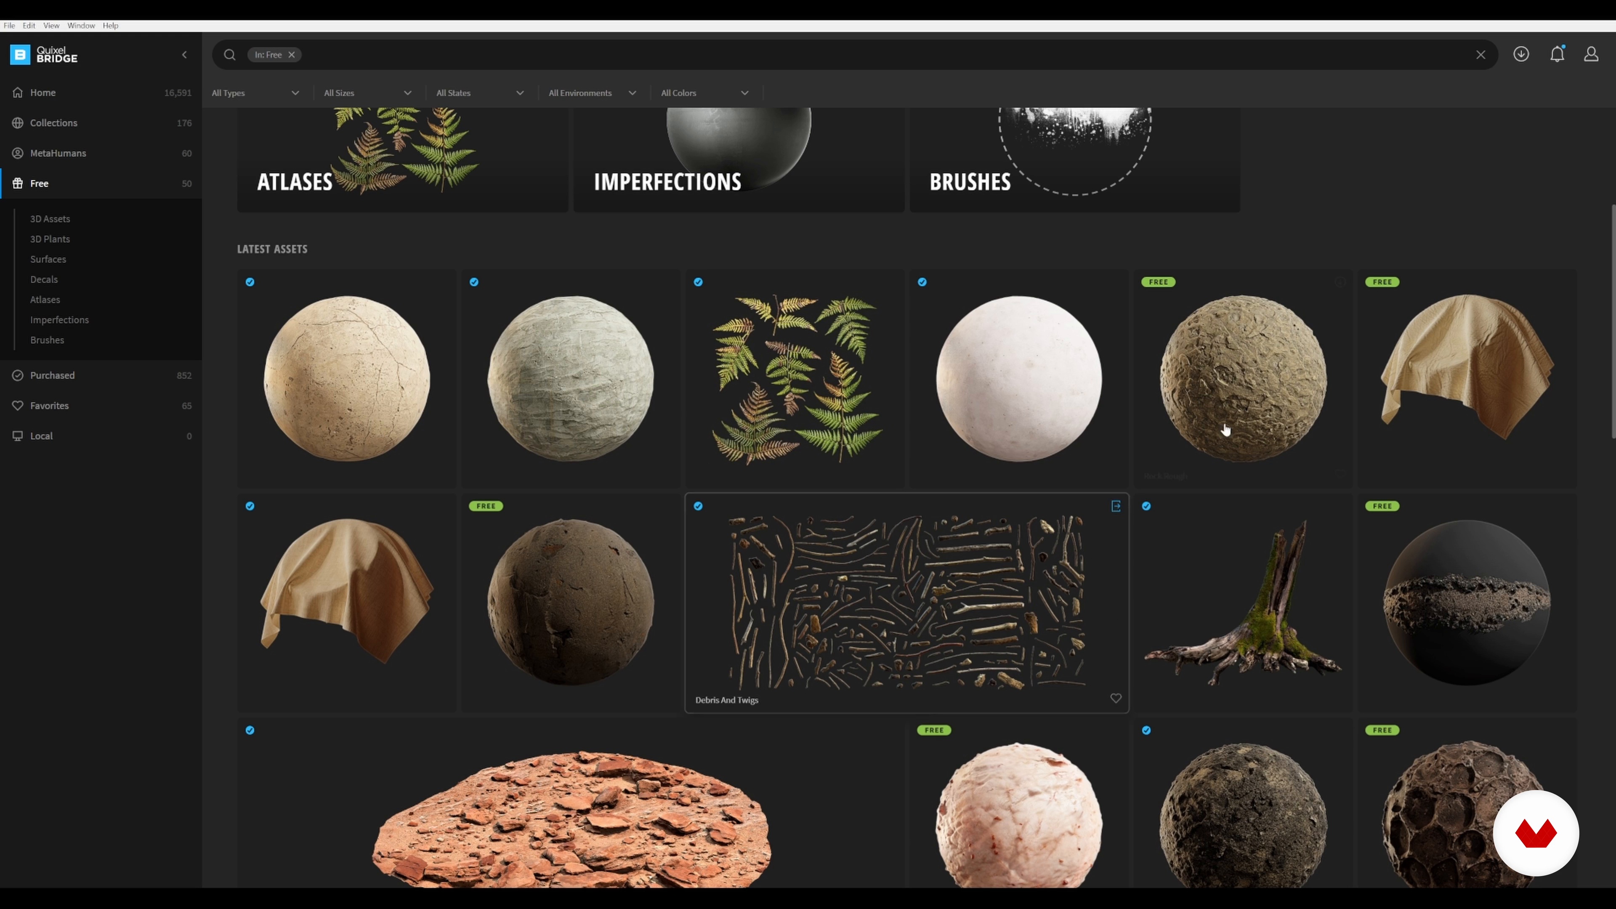Open the All Colors dropdown
Image resolution: width=1616 pixels, height=909 pixels.
pyautogui.click(x=704, y=93)
